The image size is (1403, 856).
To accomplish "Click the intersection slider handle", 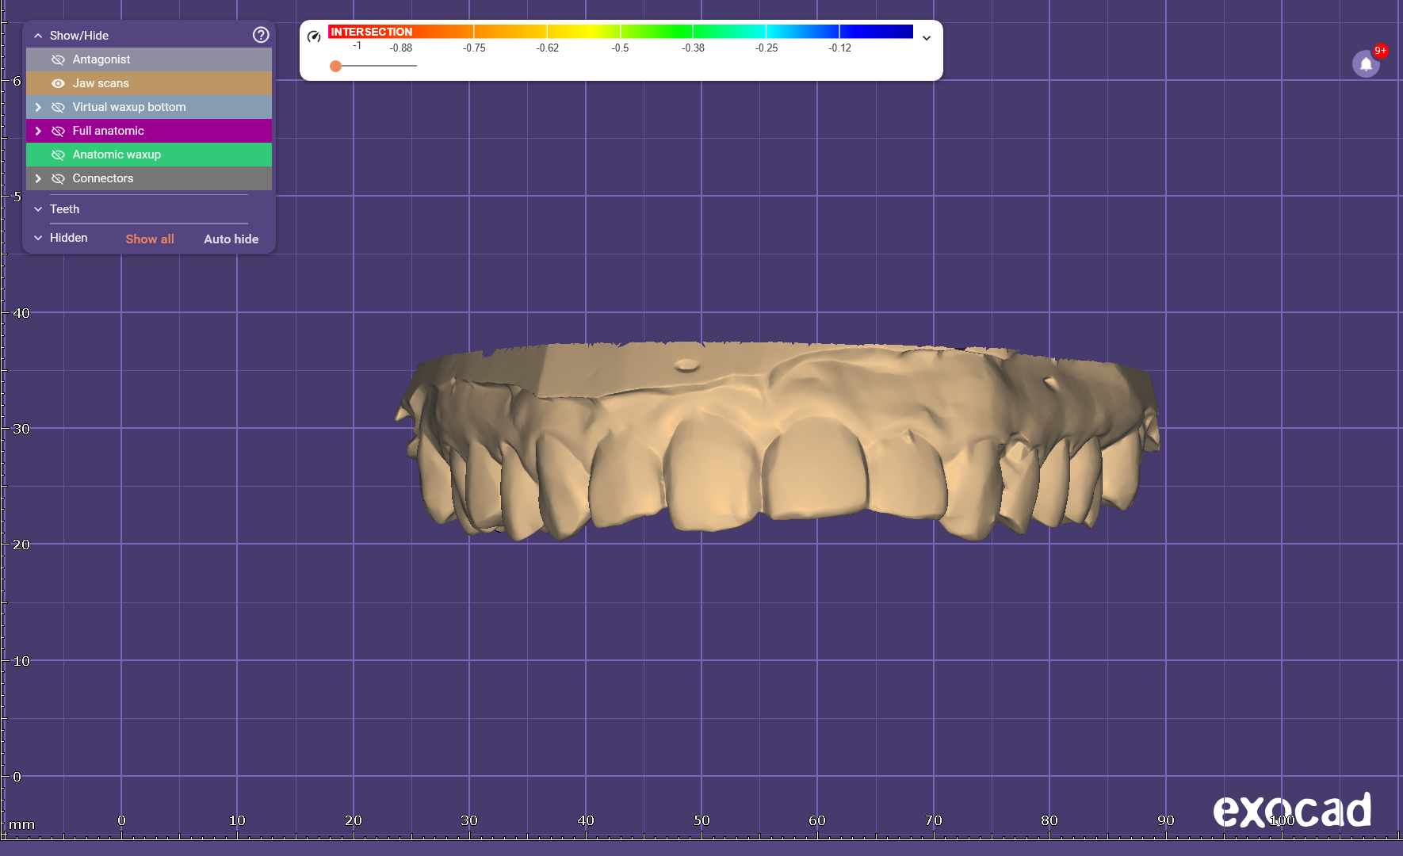I will point(336,66).
